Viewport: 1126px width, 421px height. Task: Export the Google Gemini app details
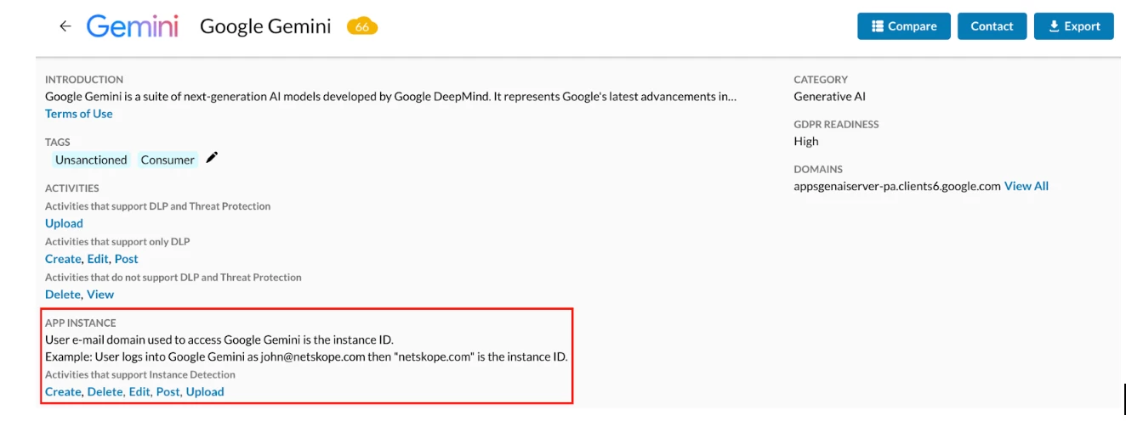tap(1073, 26)
